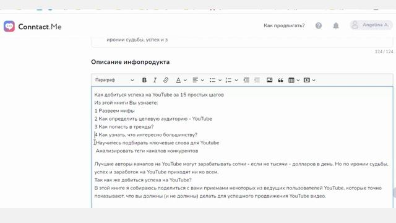The height and width of the screenshot is (223, 396).
Task: Click the increase indent icon
Action: point(246,80)
